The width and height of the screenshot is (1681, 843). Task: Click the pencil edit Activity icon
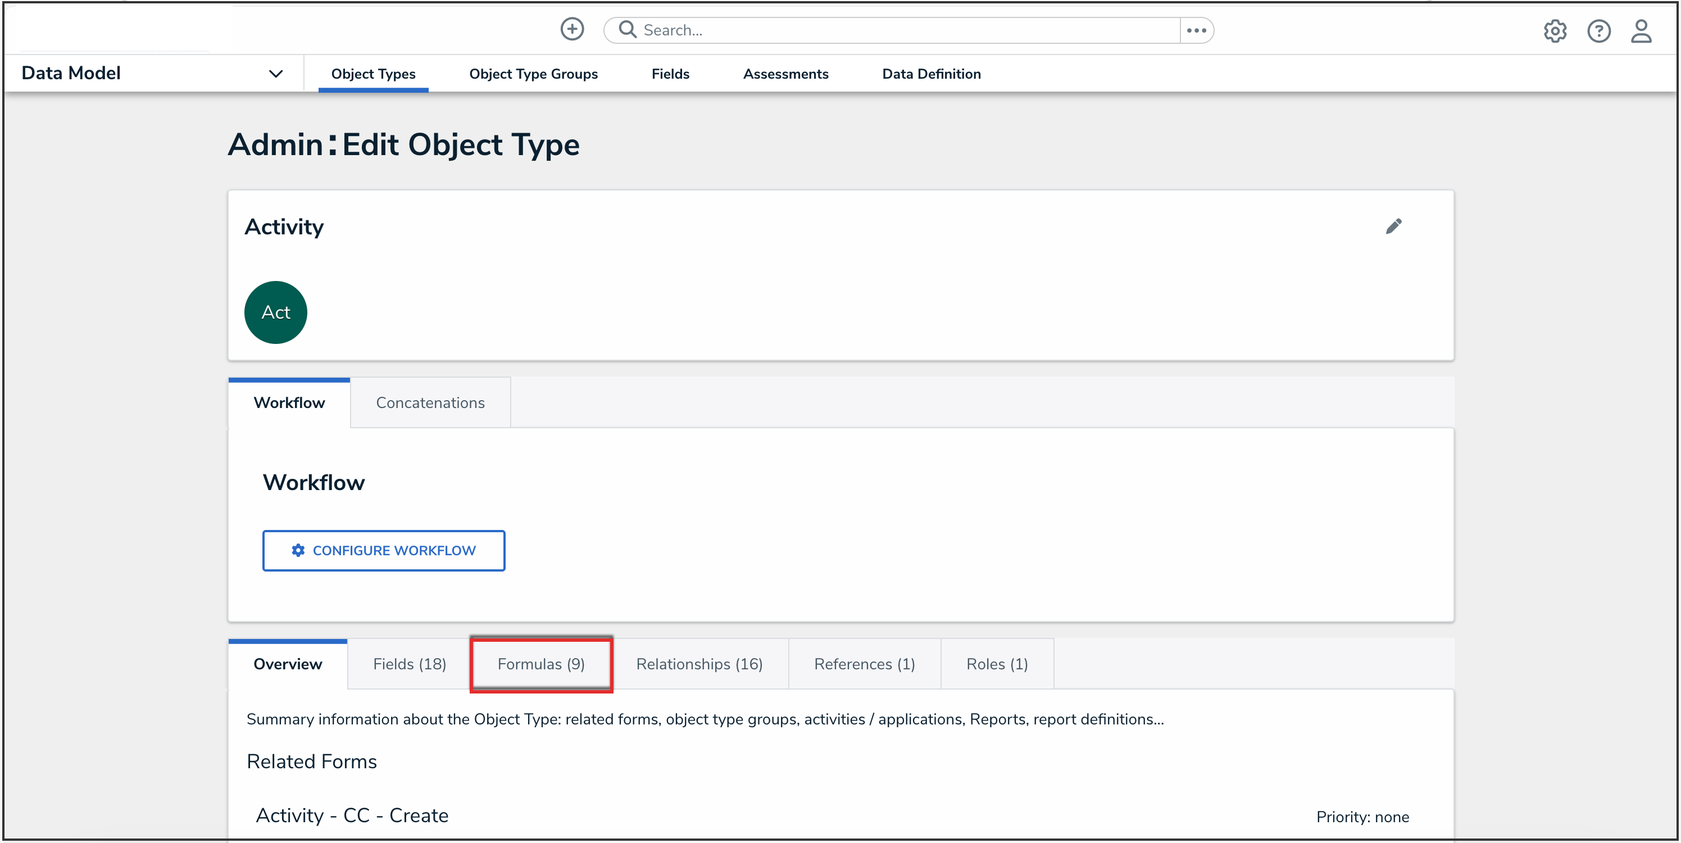coord(1393,226)
